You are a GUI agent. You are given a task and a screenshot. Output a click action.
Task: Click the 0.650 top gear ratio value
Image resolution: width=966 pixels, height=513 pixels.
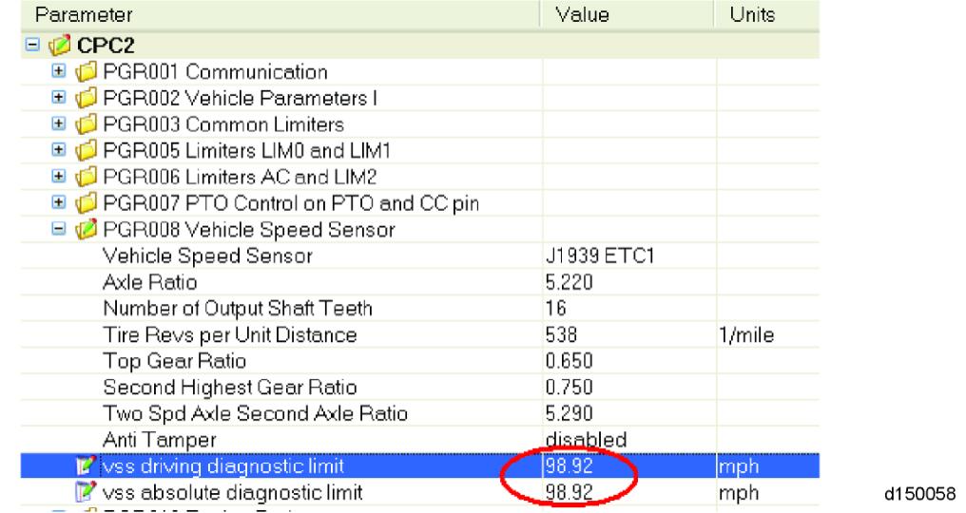569,361
